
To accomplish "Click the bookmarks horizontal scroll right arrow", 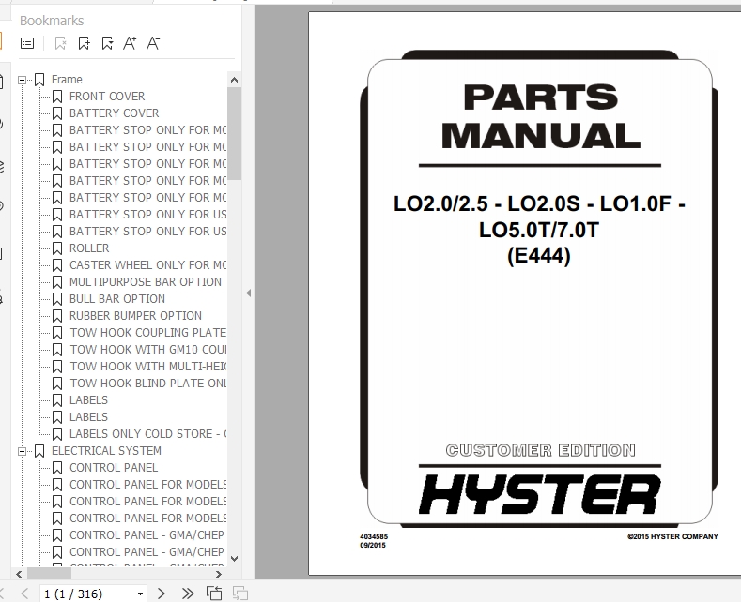I will [x=218, y=574].
